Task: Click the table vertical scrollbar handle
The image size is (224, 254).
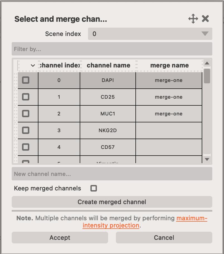Action: (x=207, y=76)
